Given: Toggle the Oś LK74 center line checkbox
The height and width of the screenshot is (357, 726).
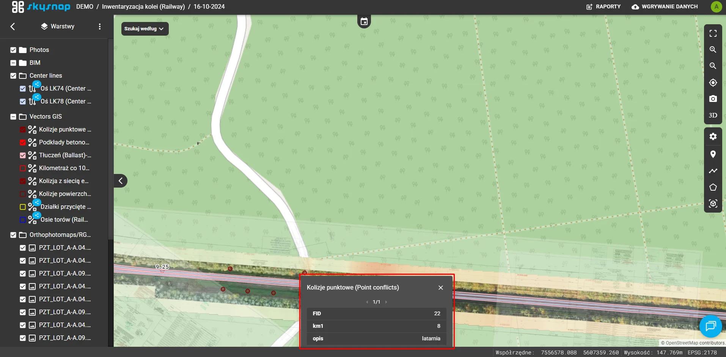Looking at the screenshot, I should coord(23,89).
